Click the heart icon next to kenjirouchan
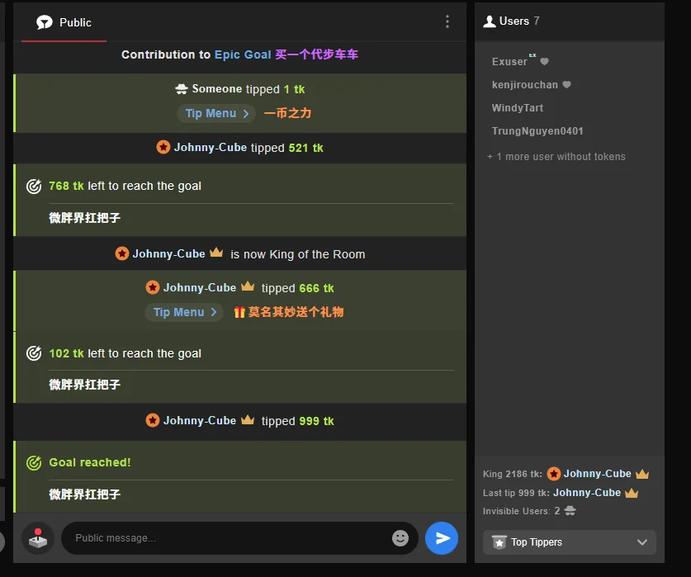The width and height of the screenshot is (691, 577). tap(566, 85)
